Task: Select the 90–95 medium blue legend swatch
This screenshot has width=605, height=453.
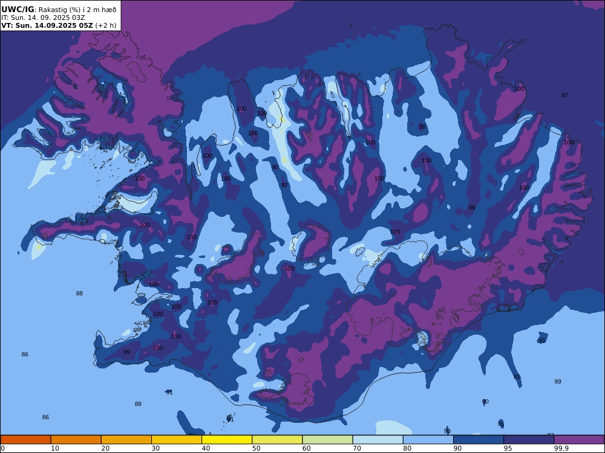Action: [x=479, y=440]
